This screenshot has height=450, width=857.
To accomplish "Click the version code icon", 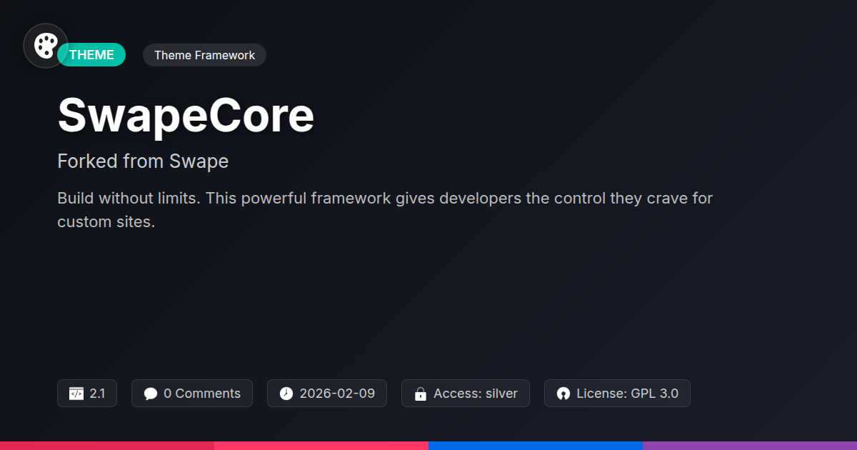I will 76,394.
